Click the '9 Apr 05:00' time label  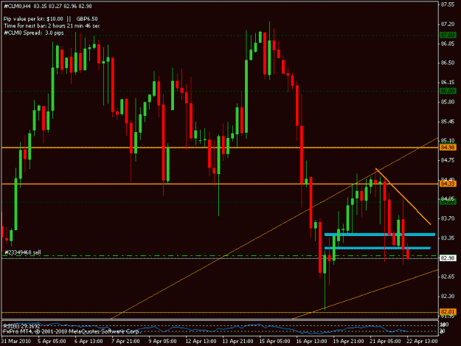162,341
